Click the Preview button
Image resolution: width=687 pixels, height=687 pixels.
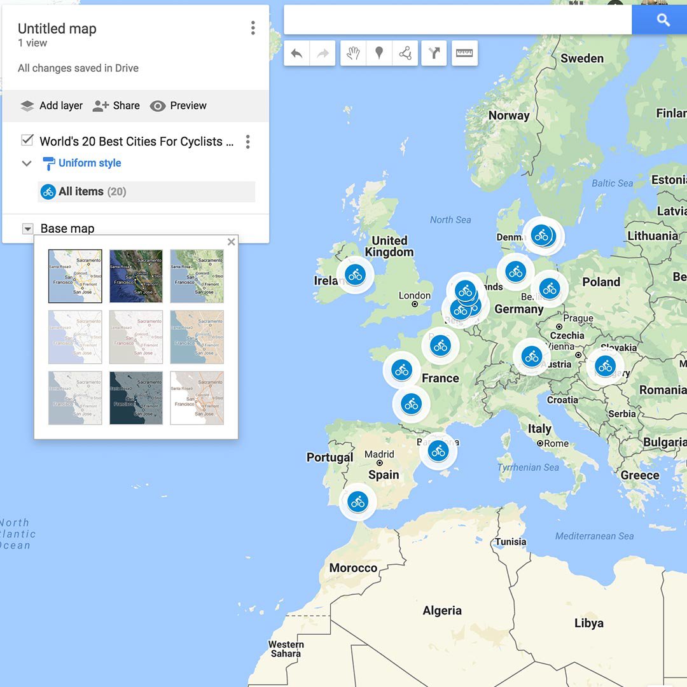[x=178, y=106]
